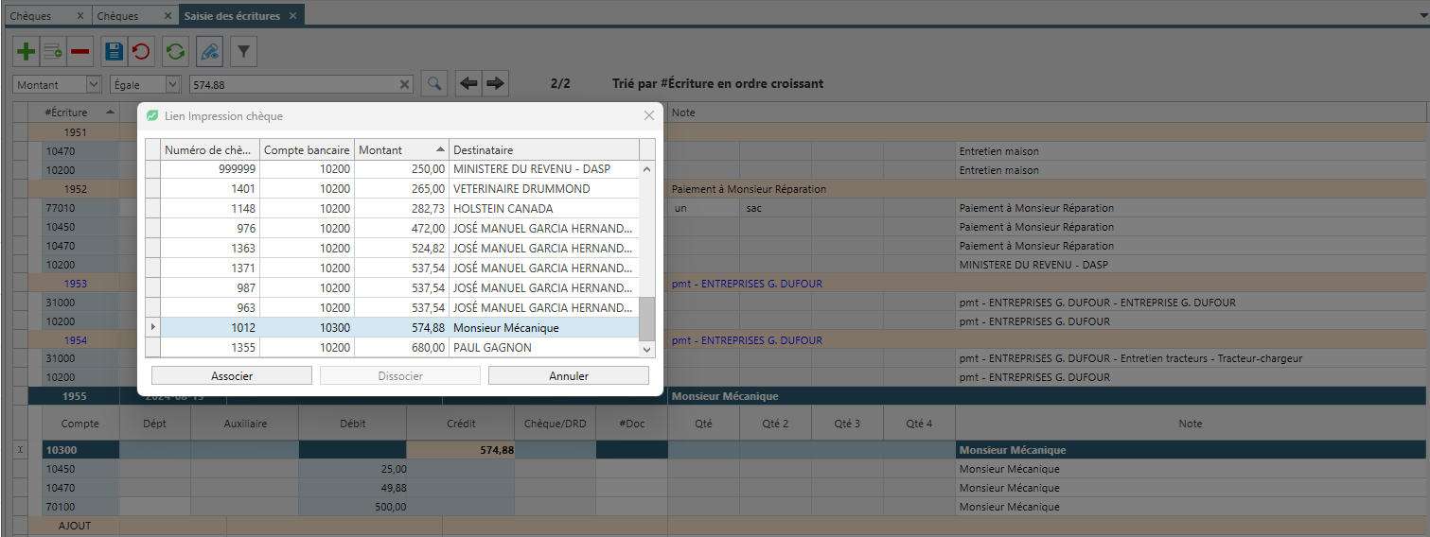Select cheque number 1371 row
Viewport: 1430px width, 537px height.
pyautogui.click(x=393, y=268)
